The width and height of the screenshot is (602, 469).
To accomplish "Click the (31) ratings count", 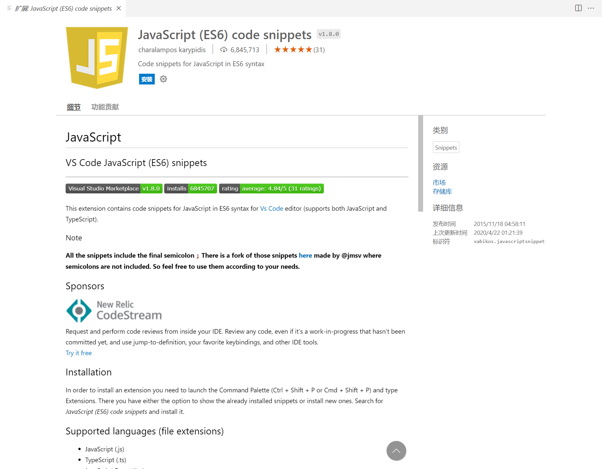I will point(319,50).
